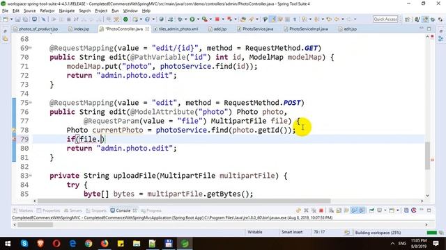Open the Progress view tab
This screenshot has height=250, width=446.
pyautogui.click(x=151, y=210)
